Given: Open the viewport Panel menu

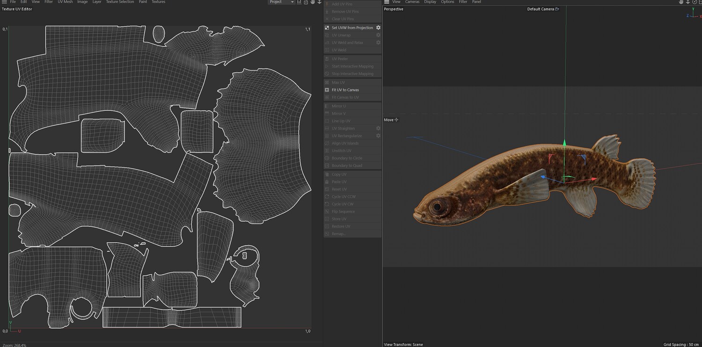Looking at the screenshot, I should [476, 2].
